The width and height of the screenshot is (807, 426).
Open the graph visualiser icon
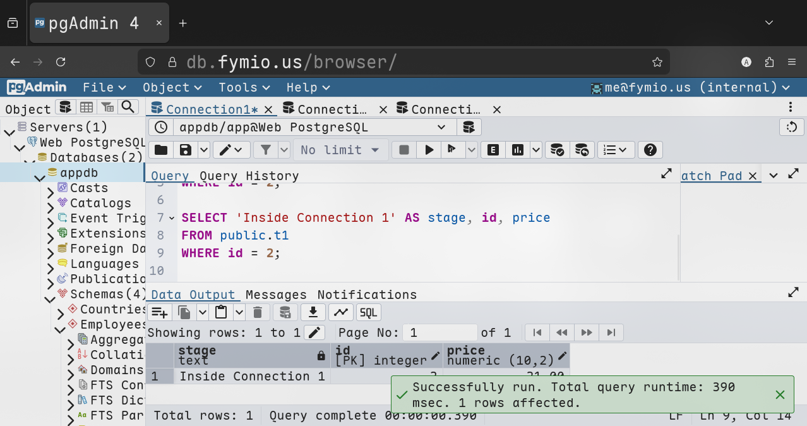(x=340, y=312)
